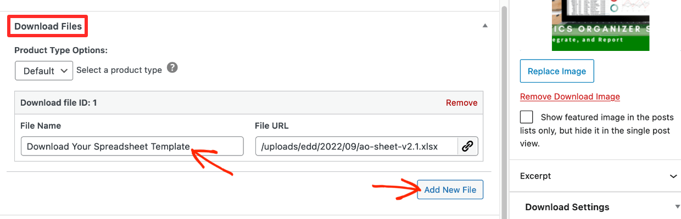Click the Download Settings panel title
The image size is (681, 219).
[x=567, y=207]
